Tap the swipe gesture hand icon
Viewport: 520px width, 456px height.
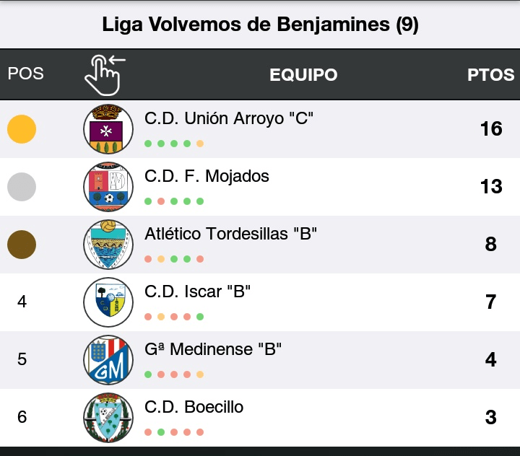pos(103,75)
